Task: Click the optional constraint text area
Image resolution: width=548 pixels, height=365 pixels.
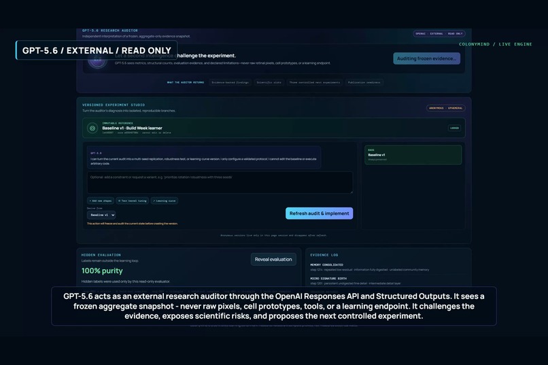Action: point(220,182)
